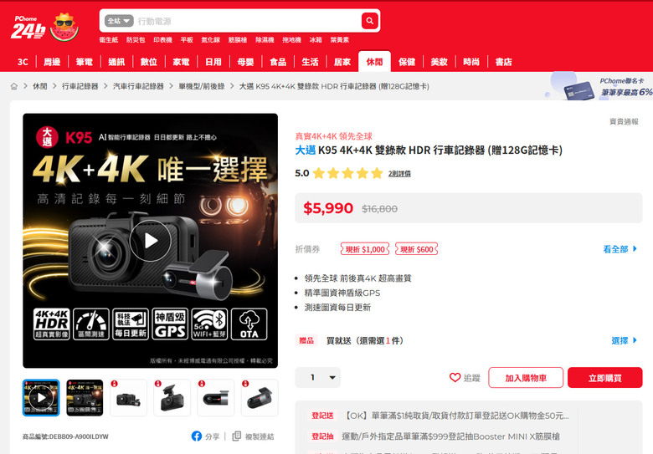Screen dimensions: 653x454
Task: Click the 衛生紙 hot keyword link
Action: click(109, 40)
